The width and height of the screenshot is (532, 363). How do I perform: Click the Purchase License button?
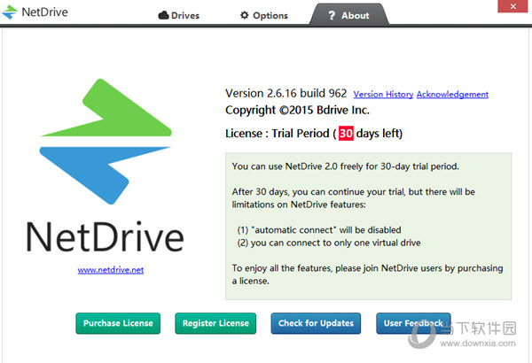118,323
